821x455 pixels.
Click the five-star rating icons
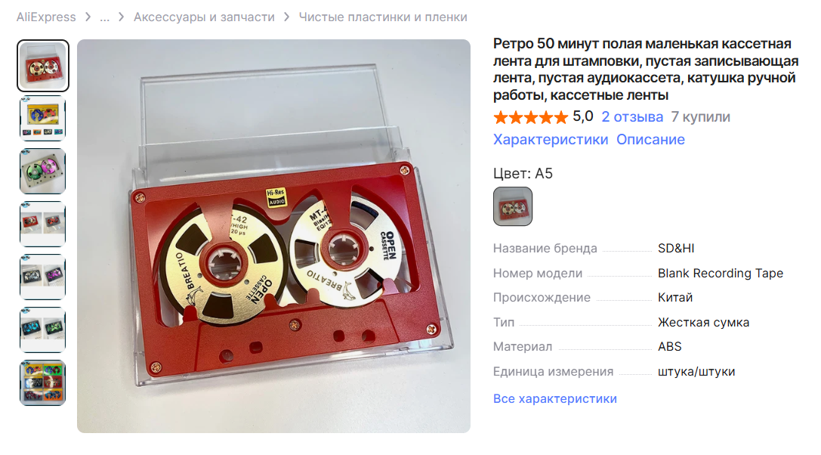pos(530,117)
